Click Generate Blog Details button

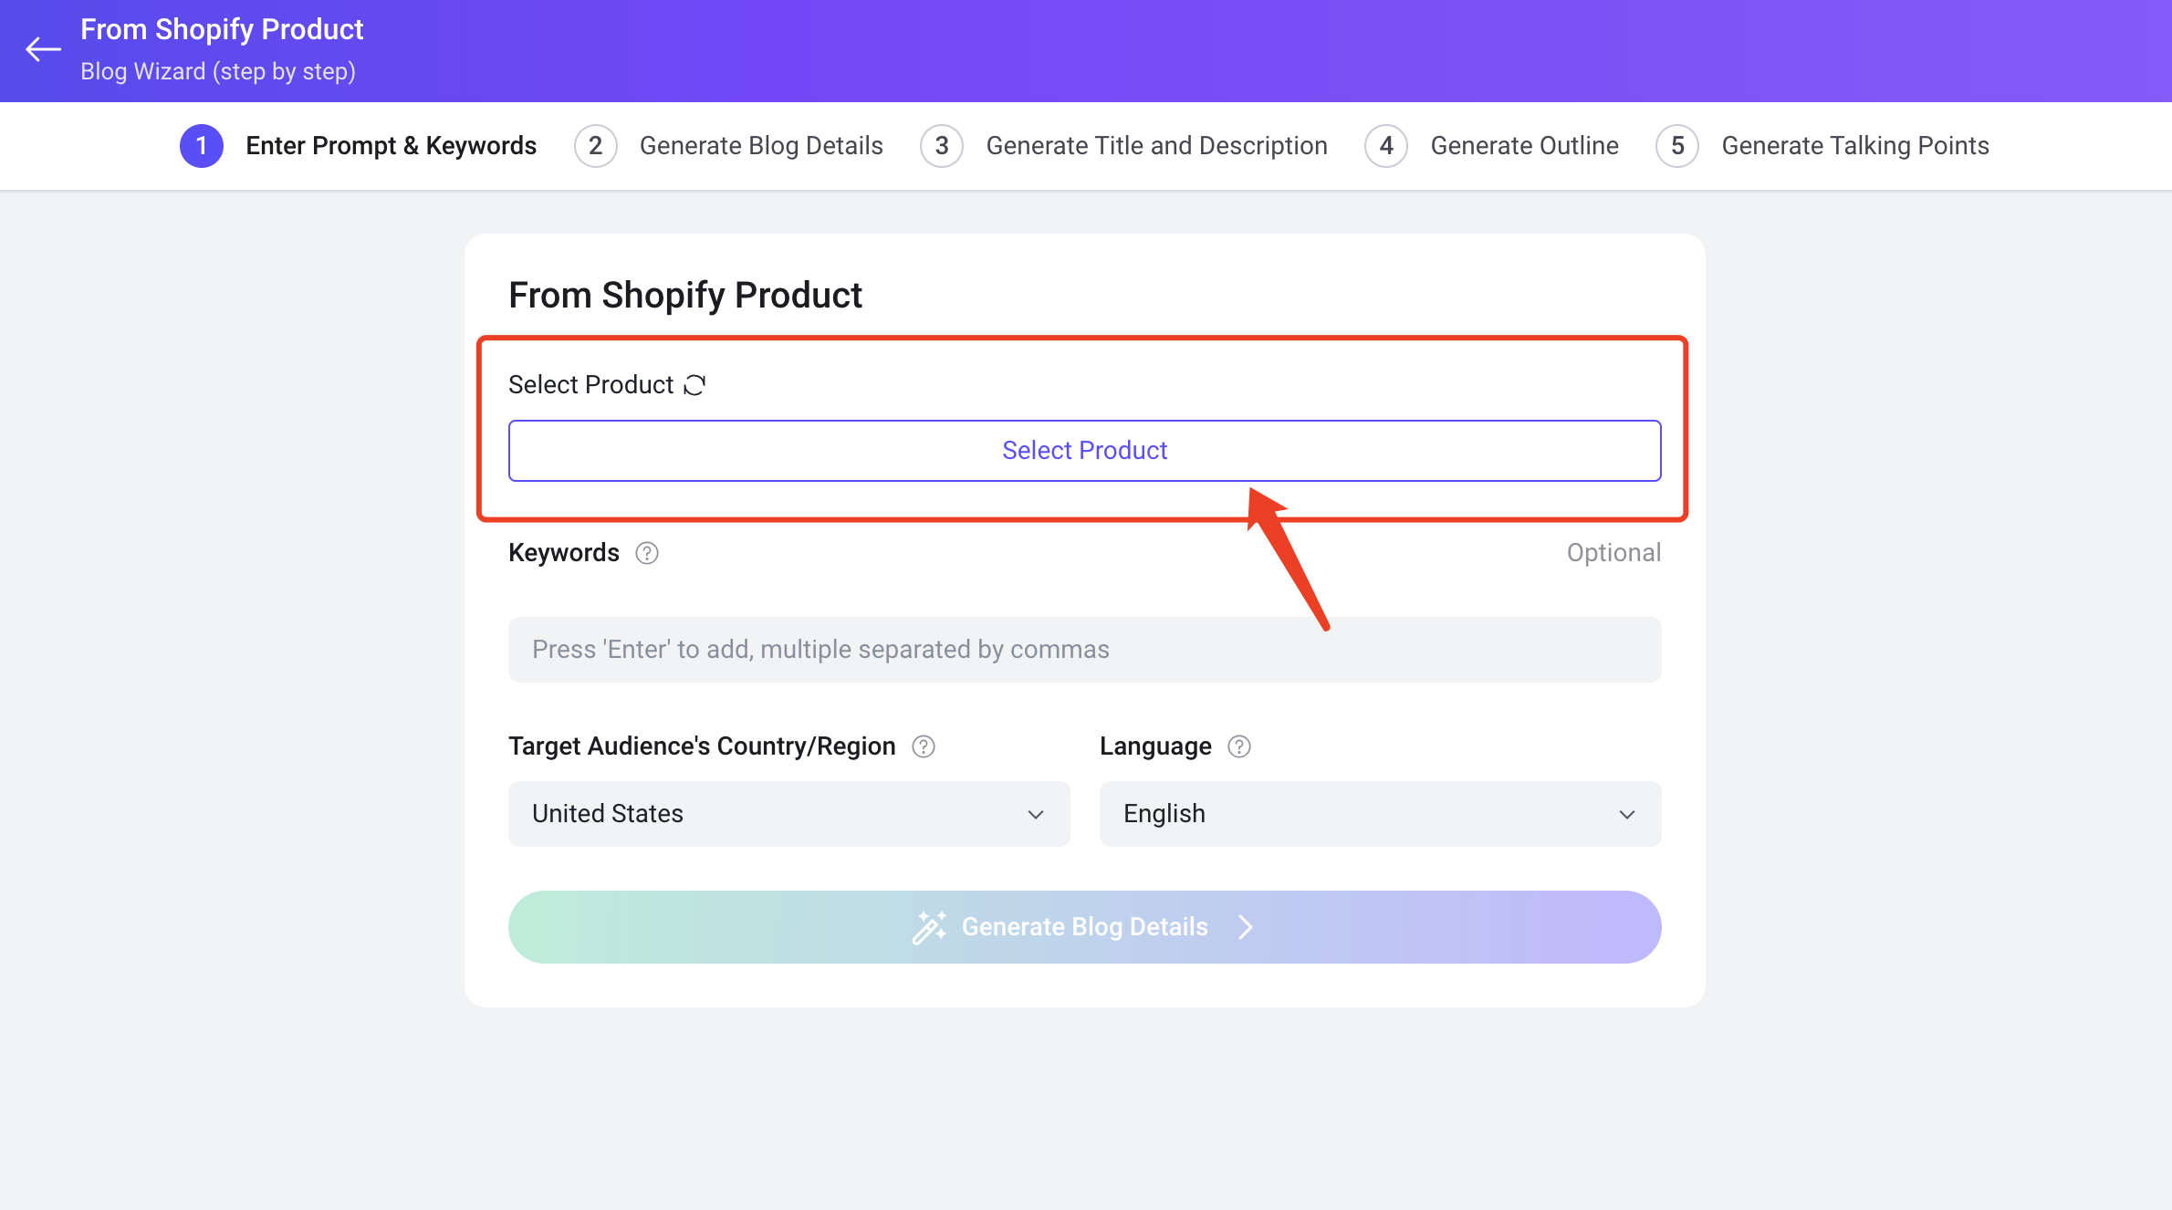coord(1084,927)
